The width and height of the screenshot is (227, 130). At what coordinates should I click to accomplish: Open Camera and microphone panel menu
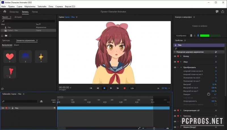pyautogui.click(x=194, y=17)
